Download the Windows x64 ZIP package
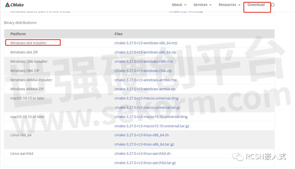 tap(146, 52)
